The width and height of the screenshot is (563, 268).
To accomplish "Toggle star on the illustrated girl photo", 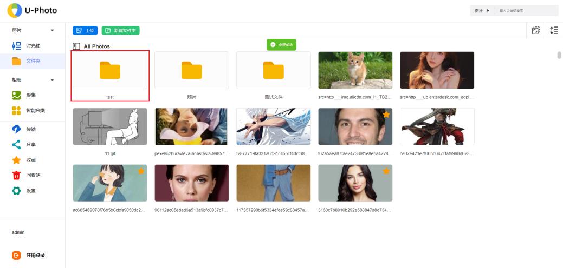I will pos(141,171).
